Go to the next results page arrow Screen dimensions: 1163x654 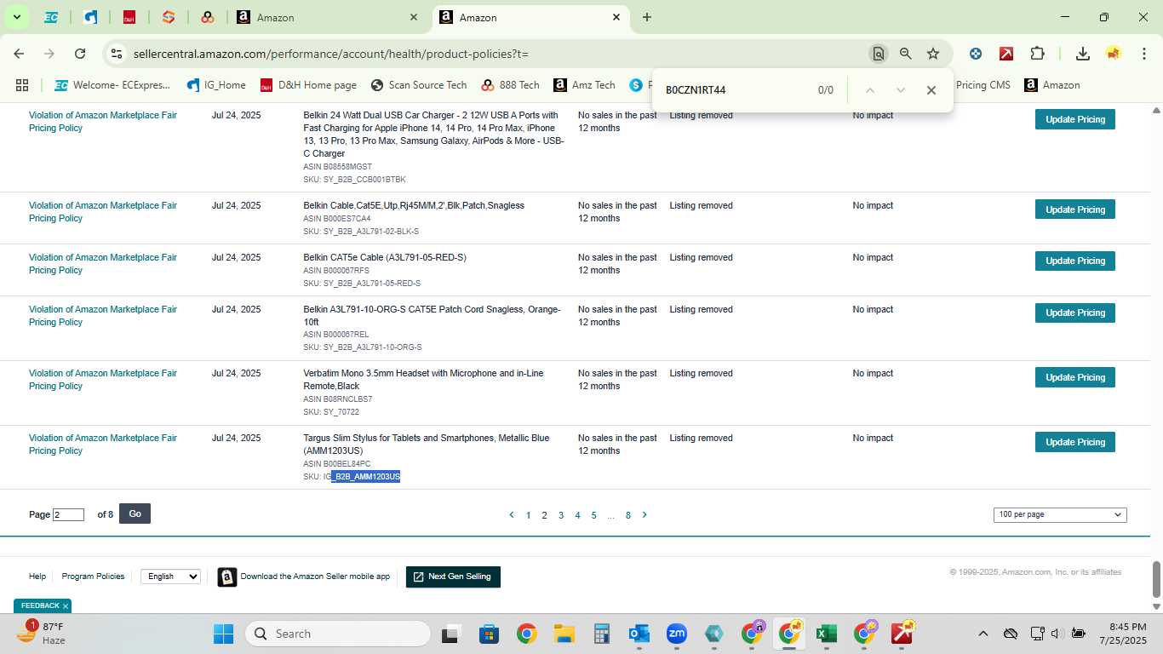tap(645, 514)
